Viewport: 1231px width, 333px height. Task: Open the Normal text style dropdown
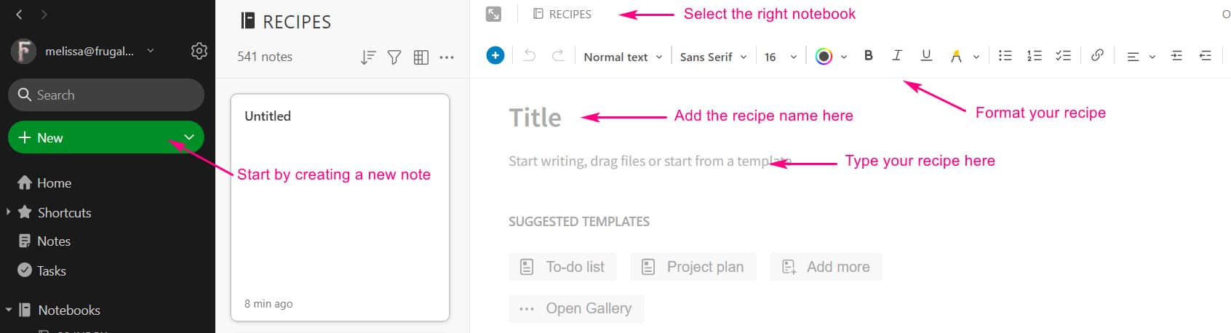click(623, 57)
